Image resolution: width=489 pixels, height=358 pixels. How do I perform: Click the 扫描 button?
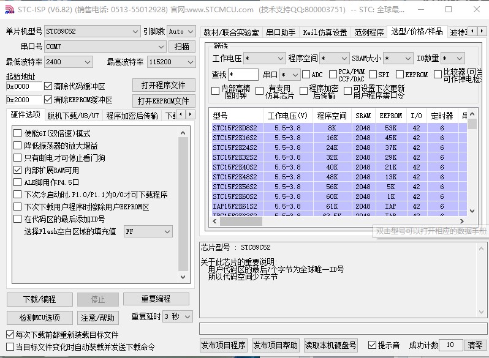[x=182, y=47]
